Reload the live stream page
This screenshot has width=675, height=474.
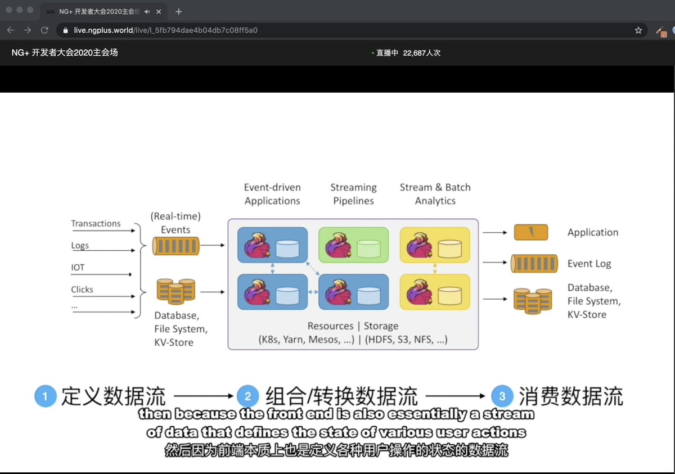pos(44,30)
